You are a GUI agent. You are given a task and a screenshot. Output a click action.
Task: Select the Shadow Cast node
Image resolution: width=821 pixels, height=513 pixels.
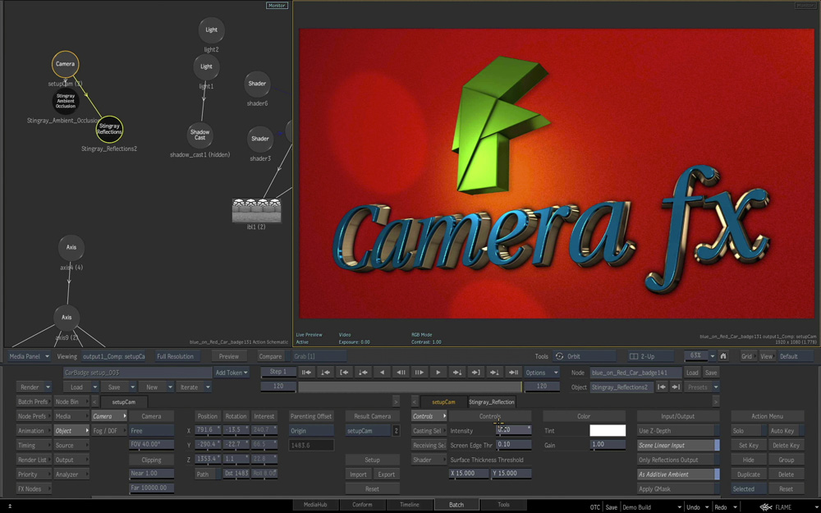click(200, 135)
